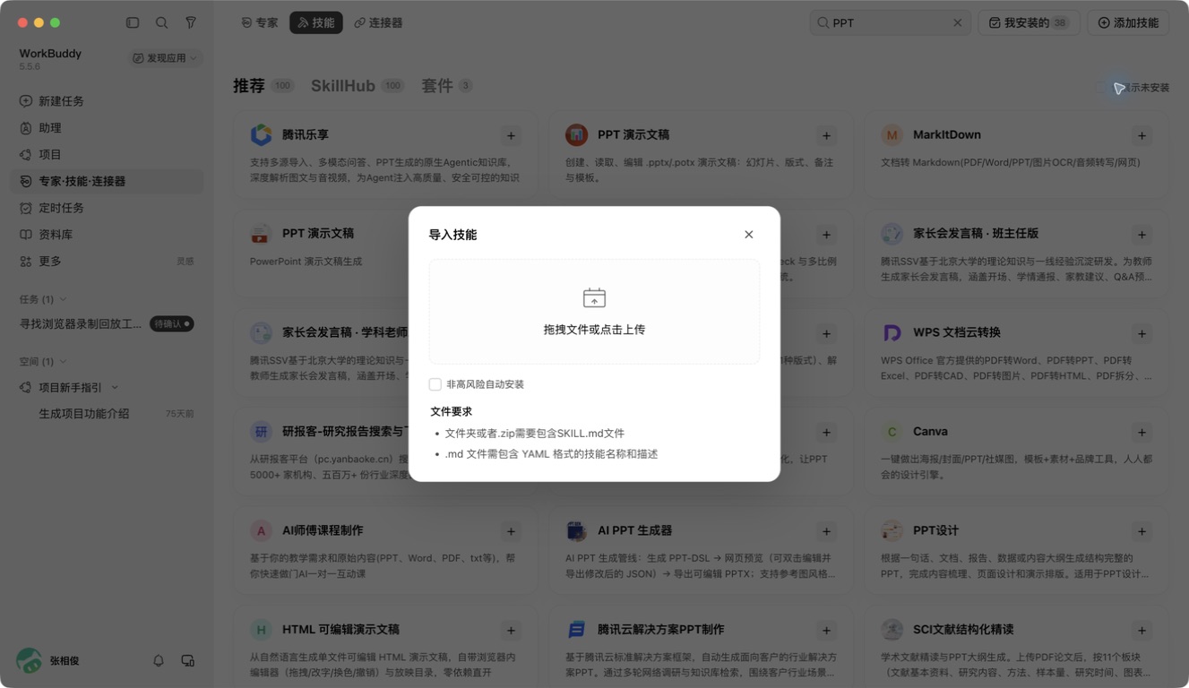Close the 导入技能 dialog

pos(749,235)
